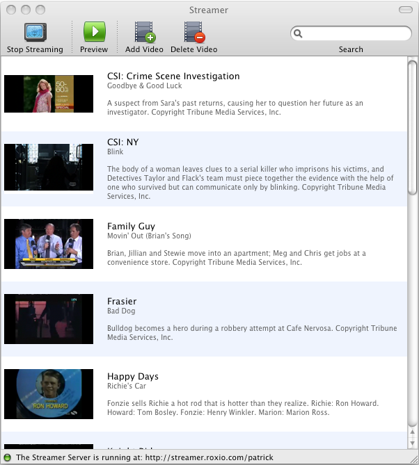Click the description mentioning Cafe Nervosa
This screenshot has width=419, height=465.
coord(252,332)
